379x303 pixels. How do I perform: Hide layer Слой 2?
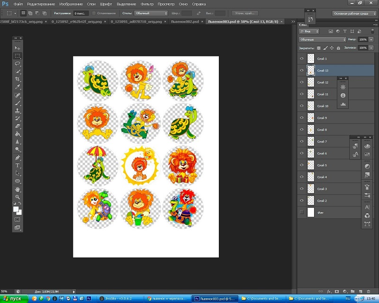coord(302,201)
